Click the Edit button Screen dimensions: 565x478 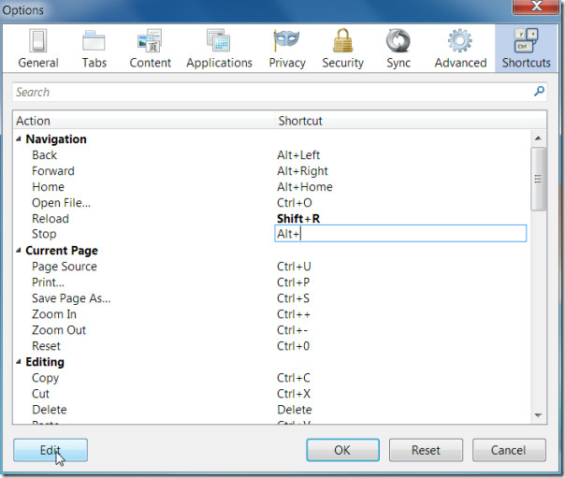pyautogui.click(x=51, y=450)
